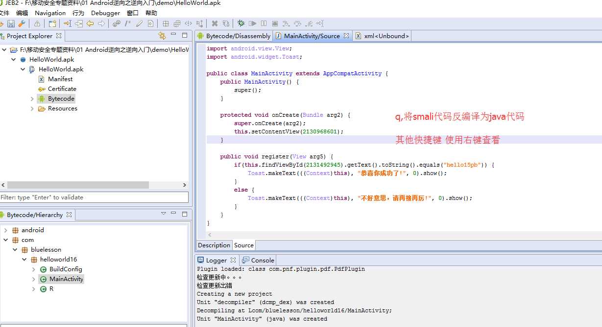The width and height of the screenshot is (602, 327).
Task: Open the 帮助 menu
Action: [x=151, y=13]
